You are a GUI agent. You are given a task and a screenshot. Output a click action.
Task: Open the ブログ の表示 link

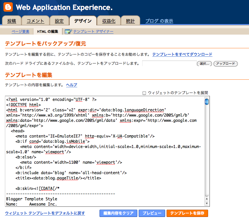tap(159, 21)
